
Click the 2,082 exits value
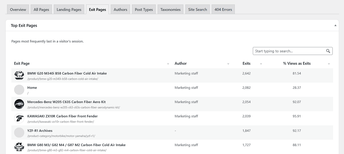click(246, 88)
